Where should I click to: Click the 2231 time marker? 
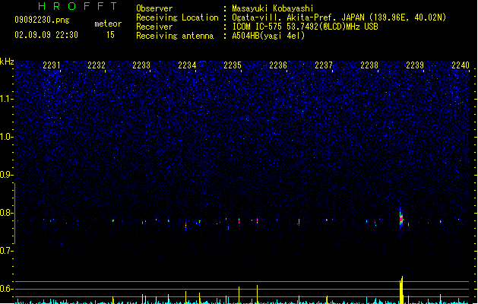pyautogui.click(x=52, y=65)
